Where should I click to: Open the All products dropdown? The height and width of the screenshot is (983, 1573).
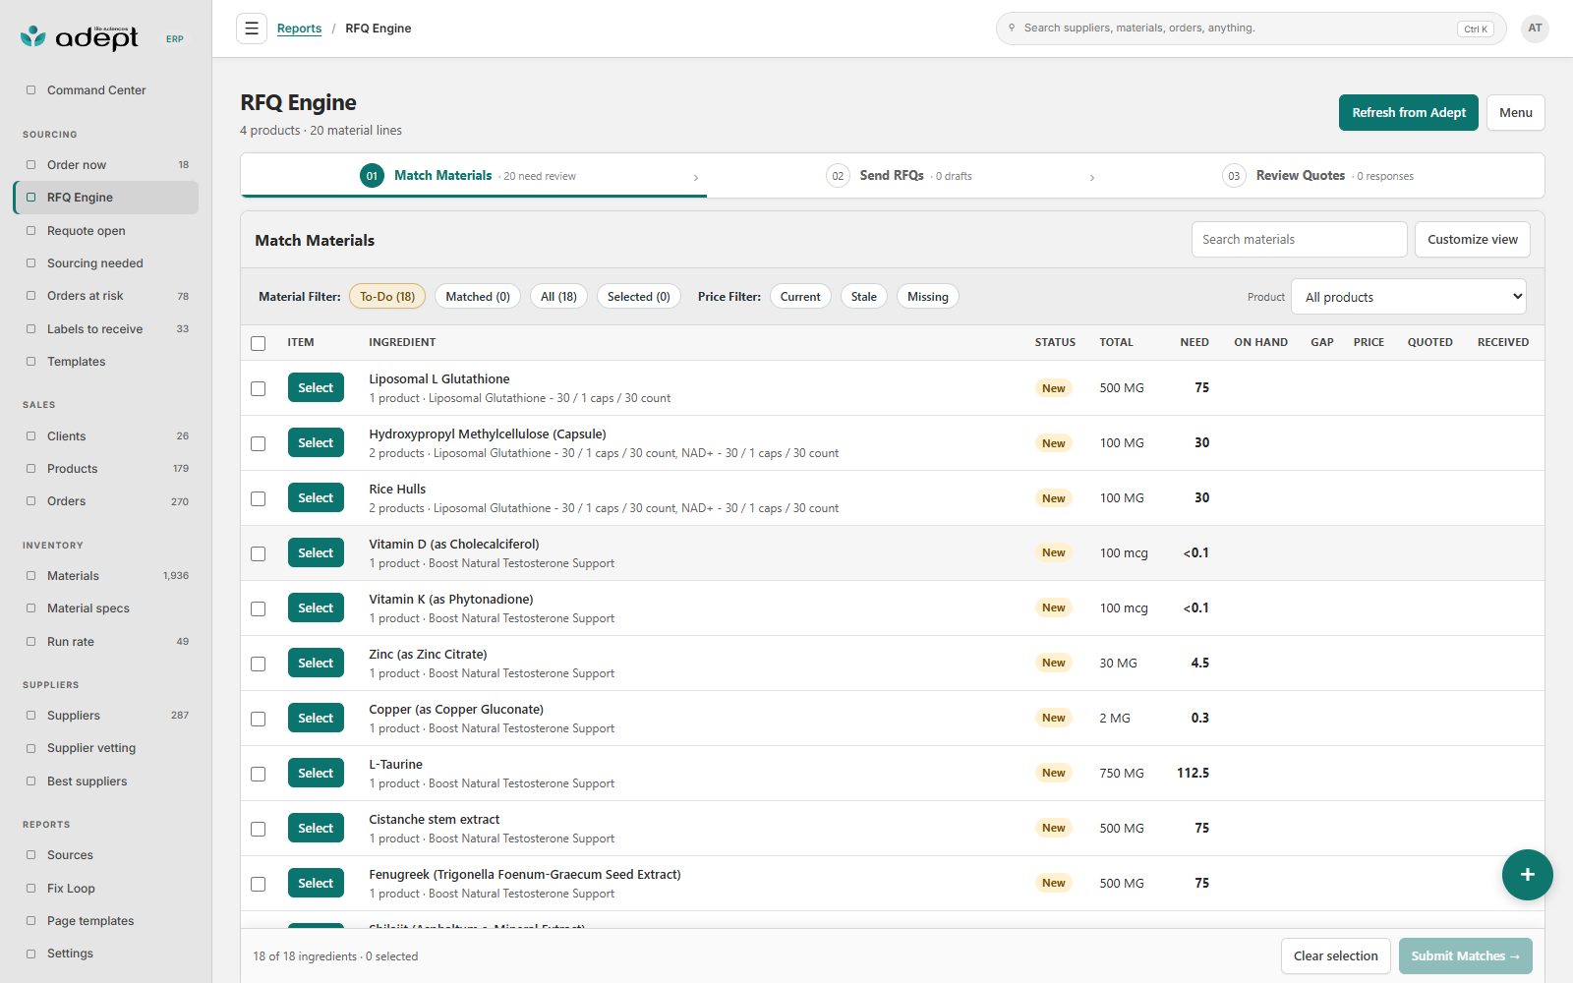pyautogui.click(x=1408, y=297)
